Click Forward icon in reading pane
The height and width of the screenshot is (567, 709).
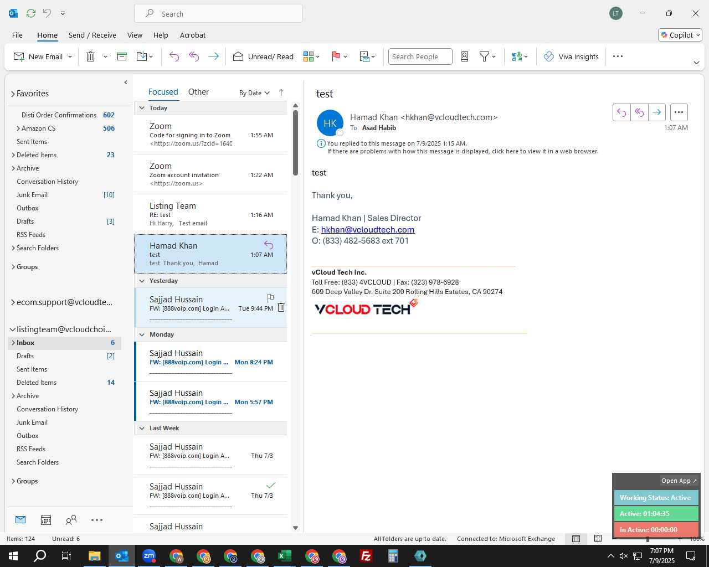657,112
